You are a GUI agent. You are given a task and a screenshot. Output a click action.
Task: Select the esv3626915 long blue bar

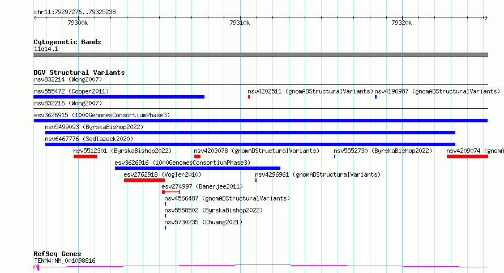[260, 121]
